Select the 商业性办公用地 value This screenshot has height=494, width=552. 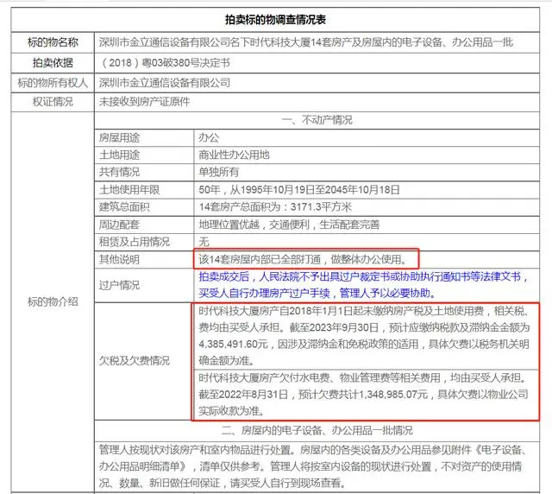[234, 155]
